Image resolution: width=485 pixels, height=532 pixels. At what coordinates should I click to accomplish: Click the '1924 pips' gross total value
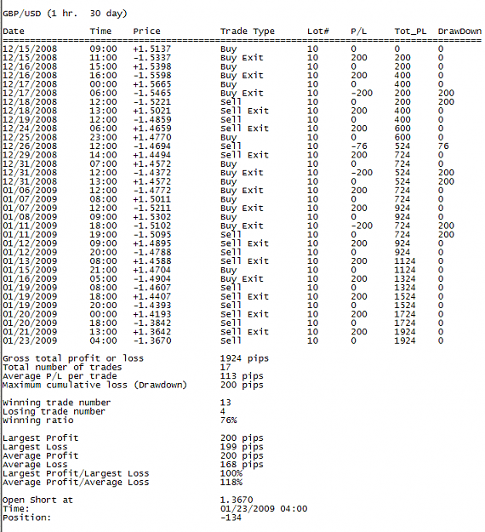click(x=244, y=358)
